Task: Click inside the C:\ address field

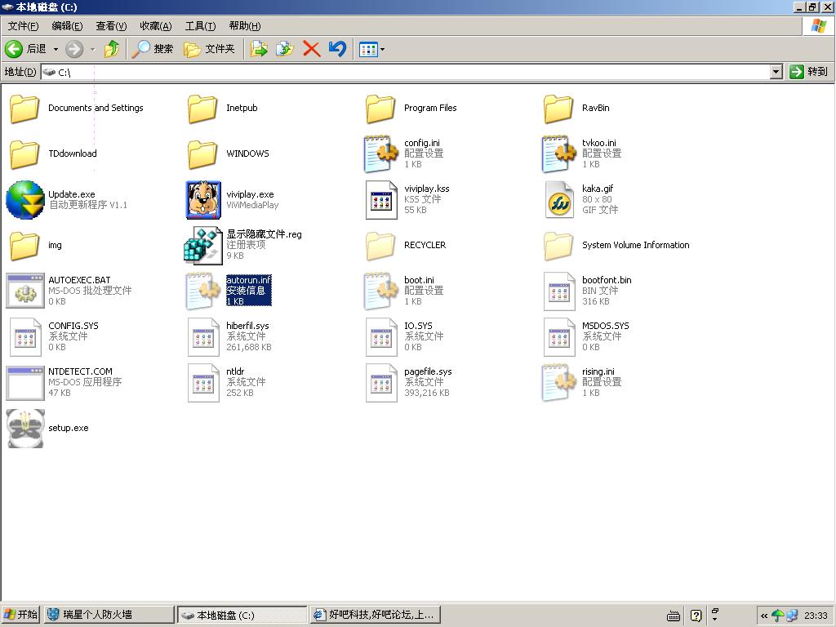Action: [408, 72]
